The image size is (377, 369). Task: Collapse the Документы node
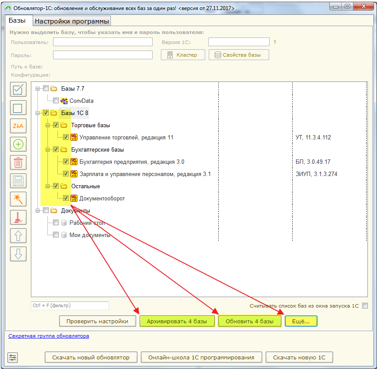(x=37, y=211)
